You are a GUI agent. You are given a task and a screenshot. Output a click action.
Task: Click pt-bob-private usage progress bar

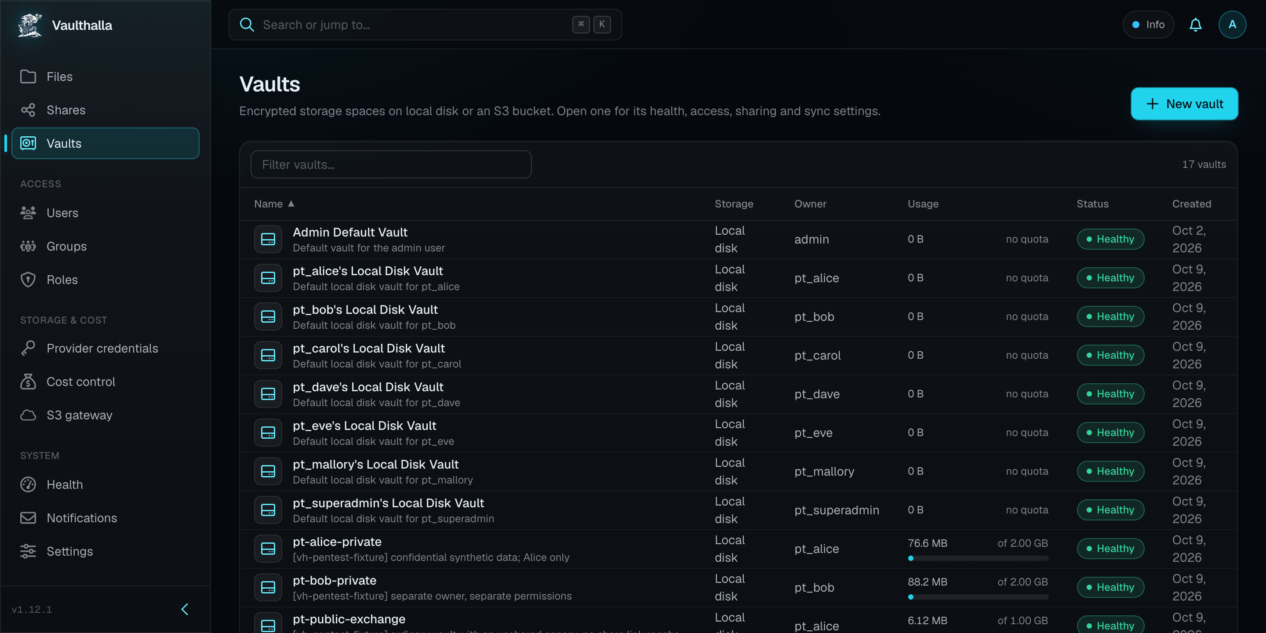click(978, 597)
